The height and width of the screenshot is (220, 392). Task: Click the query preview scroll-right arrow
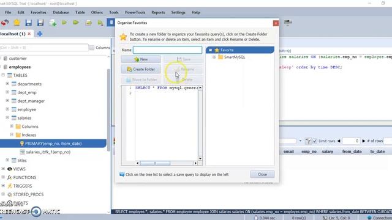tap(195, 163)
